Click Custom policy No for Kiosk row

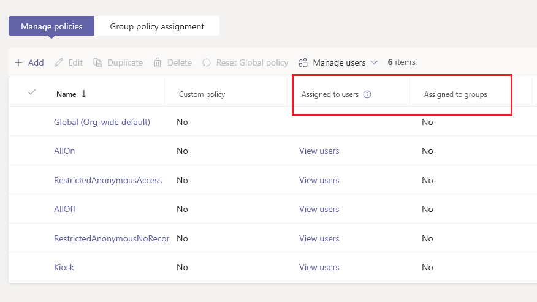(182, 267)
